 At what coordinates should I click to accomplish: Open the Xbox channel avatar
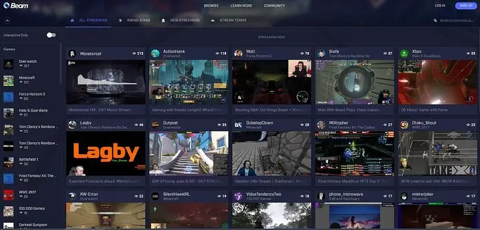point(404,54)
